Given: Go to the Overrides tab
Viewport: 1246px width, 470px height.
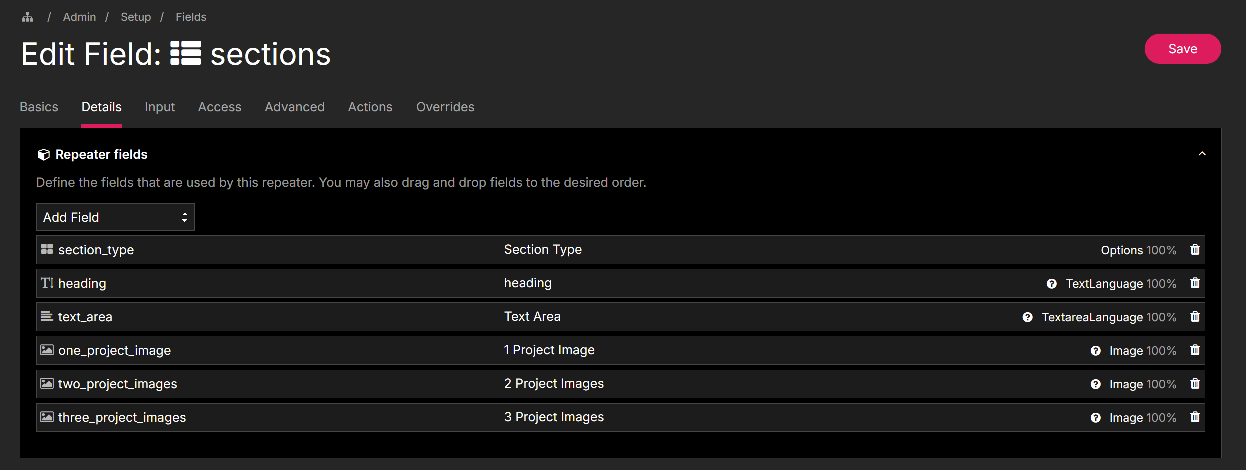Looking at the screenshot, I should point(445,107).
